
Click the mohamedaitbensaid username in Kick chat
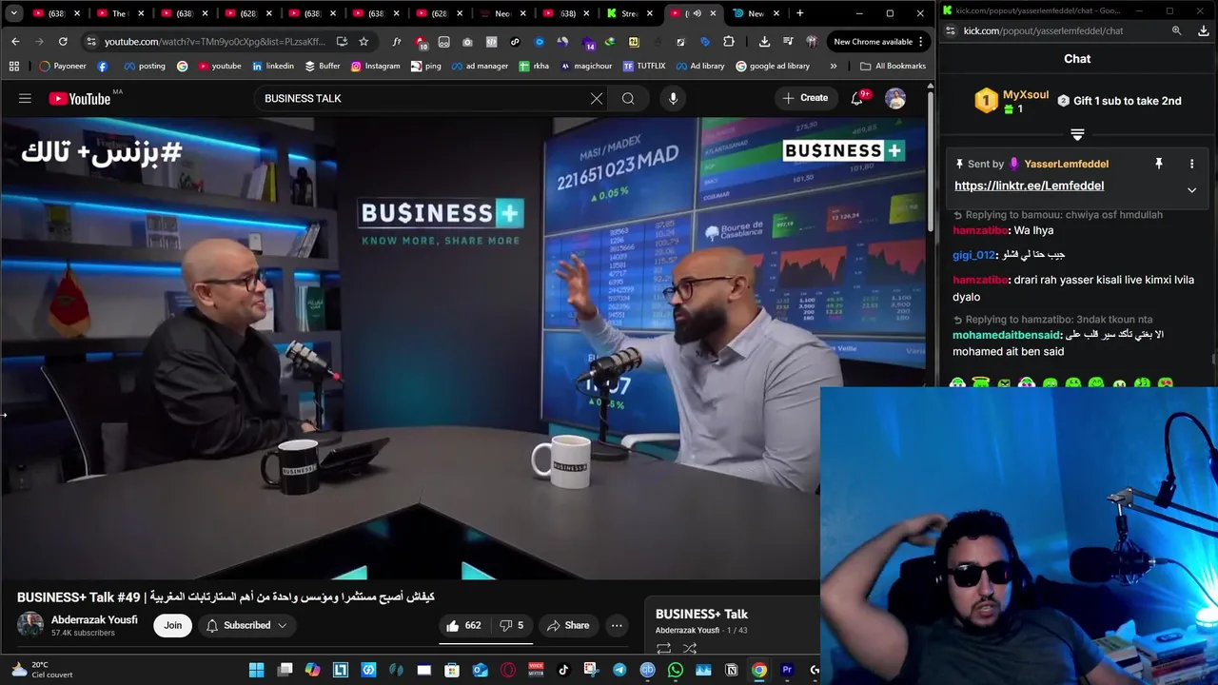pos(1006,335)
